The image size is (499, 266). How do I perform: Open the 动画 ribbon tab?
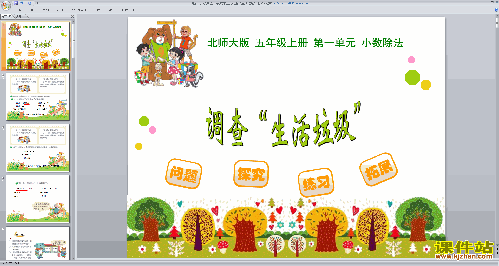[x=60, y=10]
